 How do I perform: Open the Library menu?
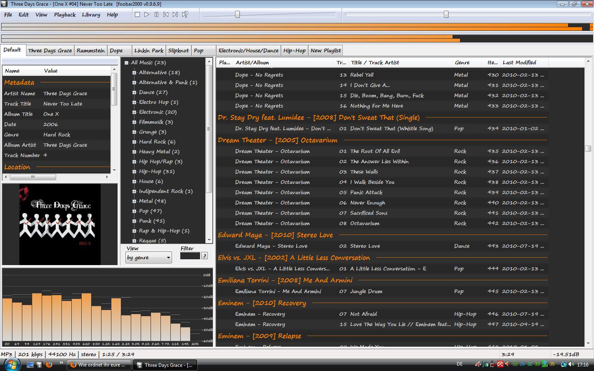point(91,14)
